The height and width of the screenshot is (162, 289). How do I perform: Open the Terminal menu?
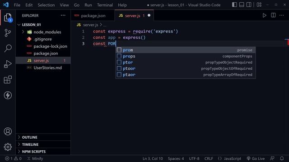point(105,5)
